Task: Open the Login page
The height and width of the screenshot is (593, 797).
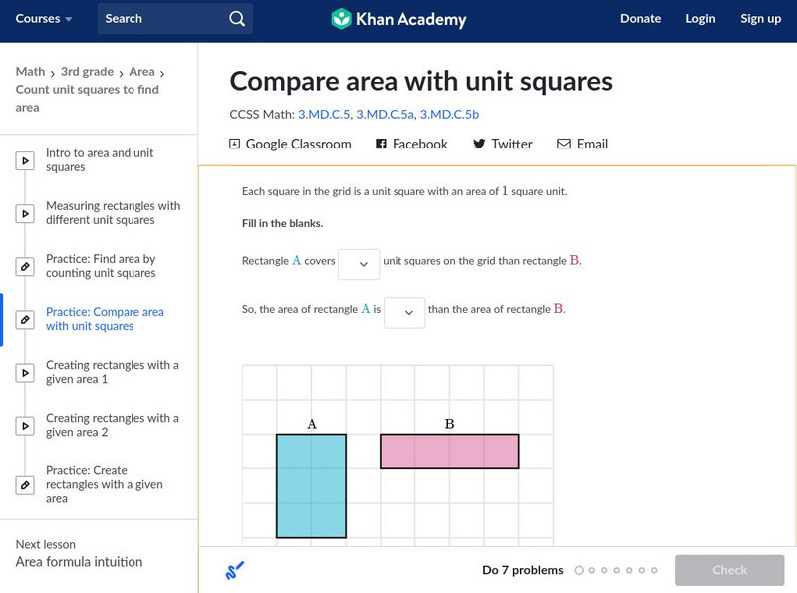Action: [700, 19]
